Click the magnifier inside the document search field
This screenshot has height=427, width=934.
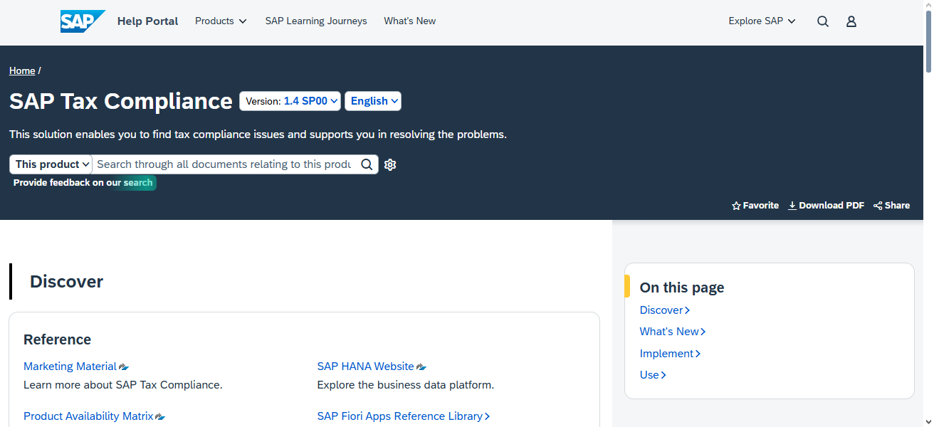pyautogui.click(x=367, y=164)
